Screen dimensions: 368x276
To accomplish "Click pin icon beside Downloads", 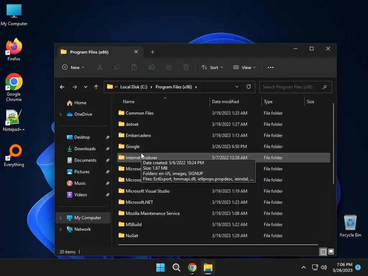I will click(x=107, y=149).
